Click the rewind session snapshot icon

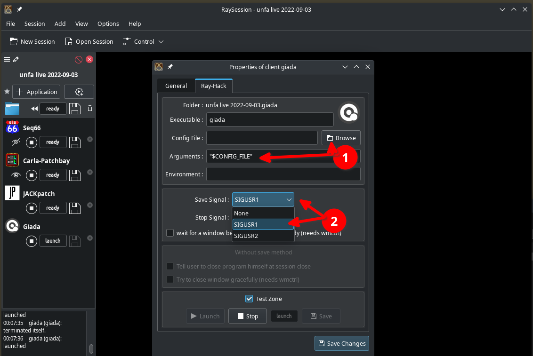tap(34, 109)
